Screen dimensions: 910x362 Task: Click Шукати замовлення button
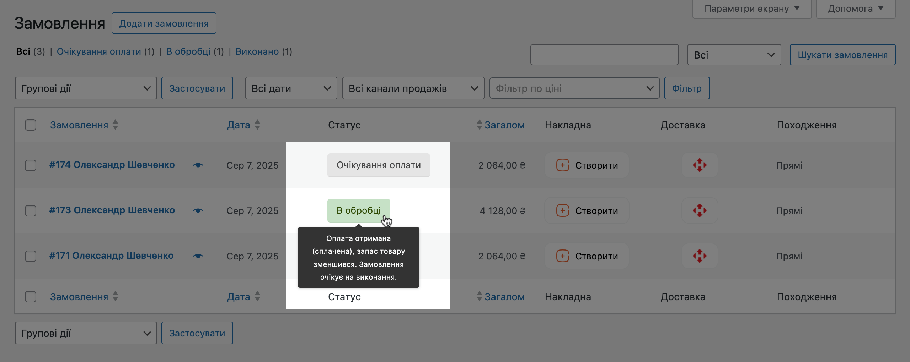[842, 55]
